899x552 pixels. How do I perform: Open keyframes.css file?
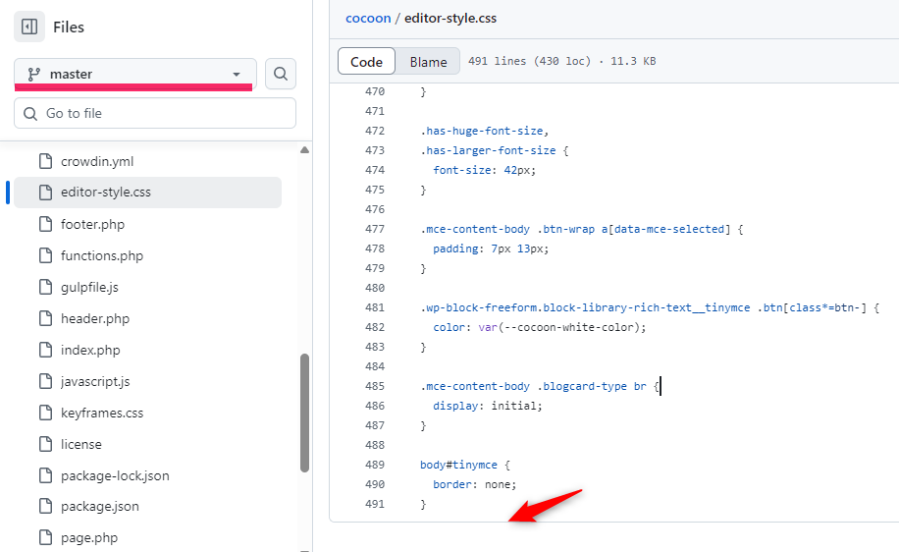point(102,413)
